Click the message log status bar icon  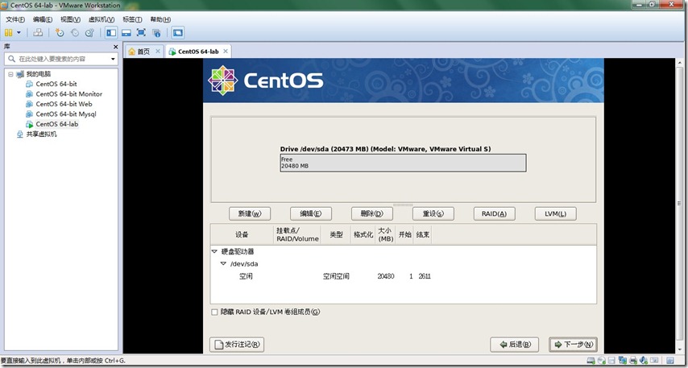coord(670,361)
